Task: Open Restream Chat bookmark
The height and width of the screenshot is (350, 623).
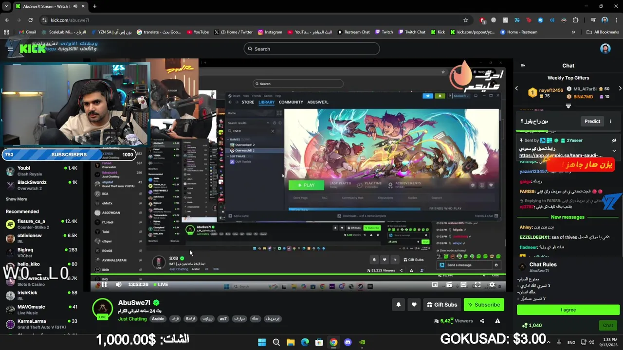Action: 353,32
